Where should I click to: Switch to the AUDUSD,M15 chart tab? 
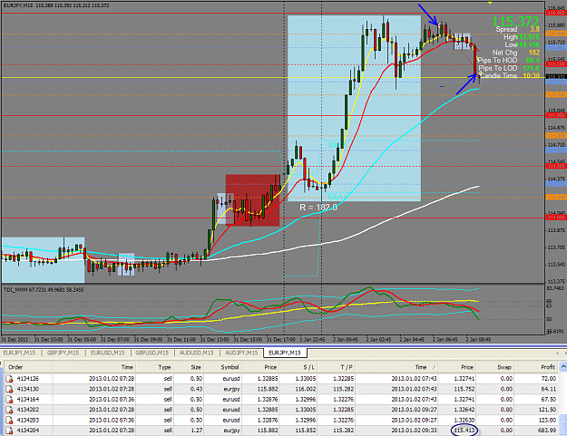coord(197,353)
